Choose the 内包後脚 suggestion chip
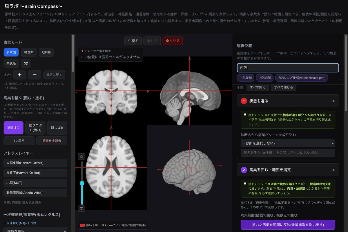Screen dimensions: 348x232 click(x=246, y=78)
